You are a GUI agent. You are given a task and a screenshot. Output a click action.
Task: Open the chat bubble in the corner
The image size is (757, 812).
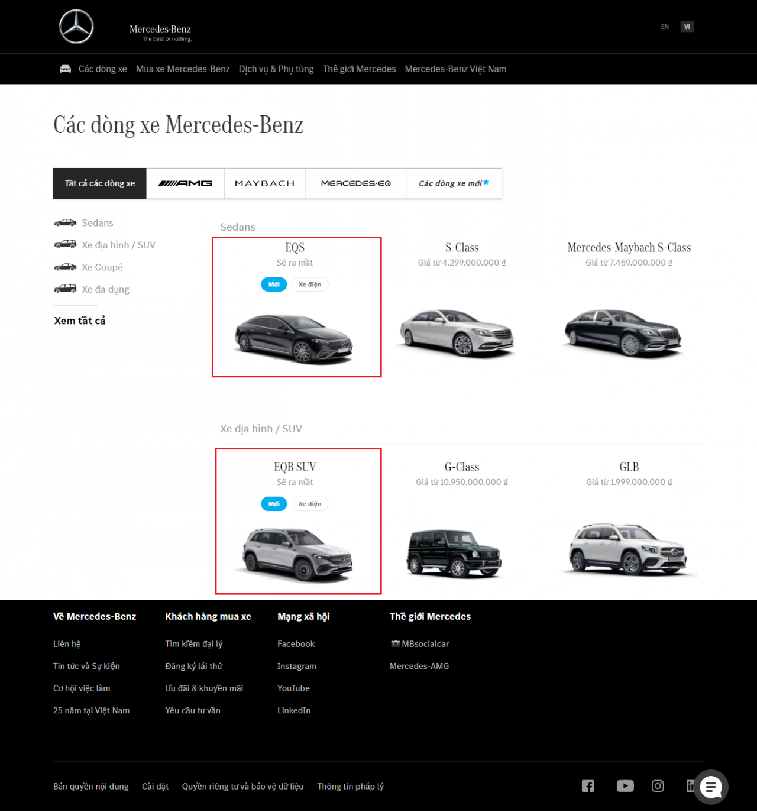click(x=711, y=787)
